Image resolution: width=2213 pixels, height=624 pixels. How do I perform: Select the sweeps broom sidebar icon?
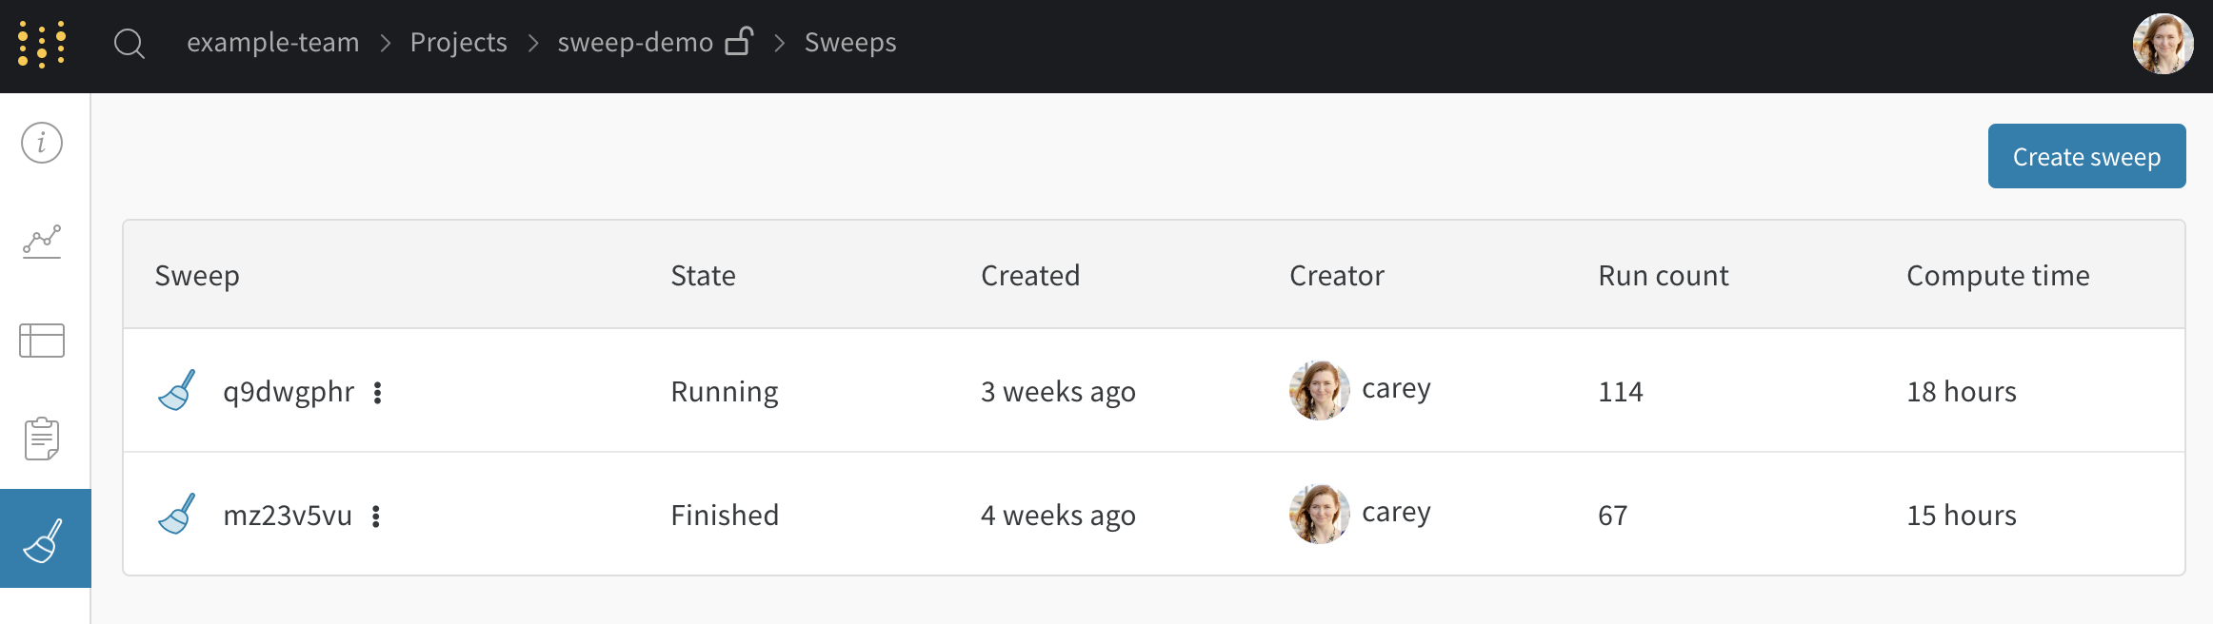tap(44, 539)
